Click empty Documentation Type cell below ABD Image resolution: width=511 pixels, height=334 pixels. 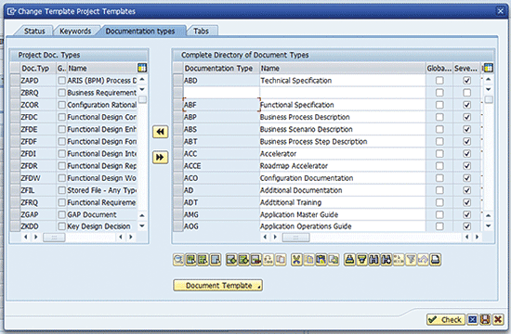[x=221, y=93]
